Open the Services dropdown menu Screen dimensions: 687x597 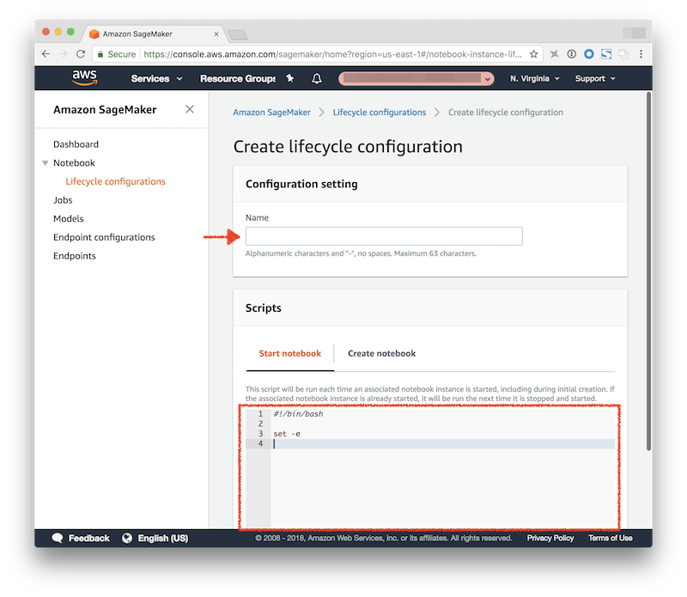(156, 78)
